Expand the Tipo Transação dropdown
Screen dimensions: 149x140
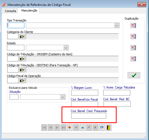pyautogui.click(x=117, y=25)
